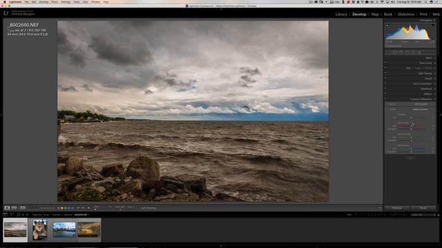The image size is (442, 248).
Task: Collapse the filmstrip with bottom arrow
Action: (x=221, y=246)
